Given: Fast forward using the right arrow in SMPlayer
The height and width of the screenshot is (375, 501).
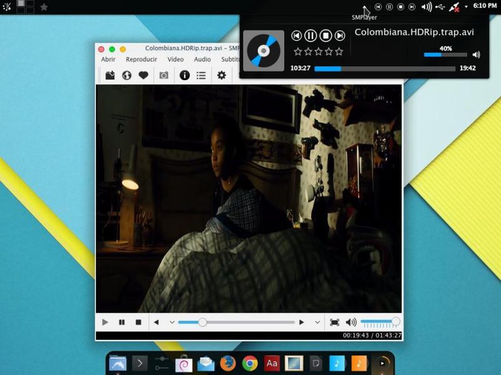Looking at the screenshot, I should click(301, 322).
